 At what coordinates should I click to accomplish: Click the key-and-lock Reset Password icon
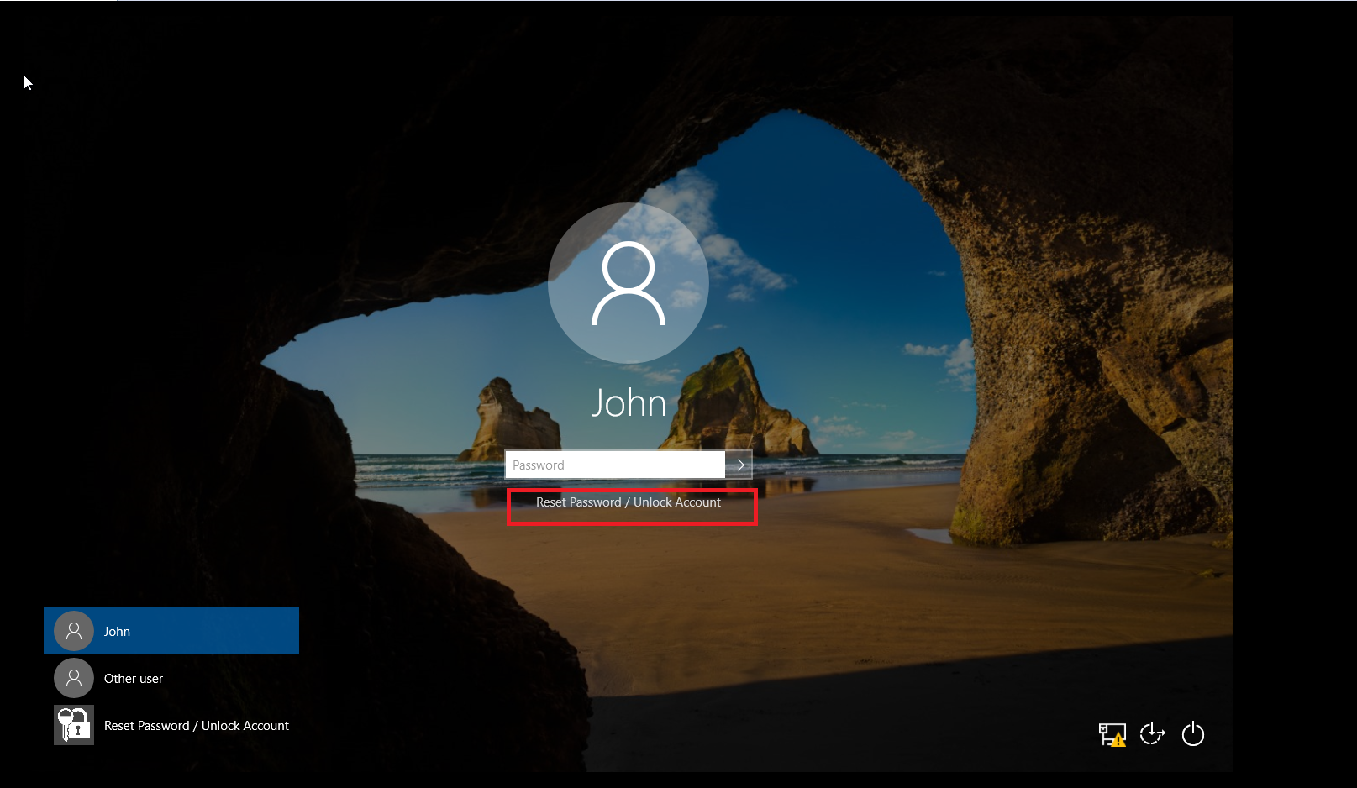click(73, 723)
